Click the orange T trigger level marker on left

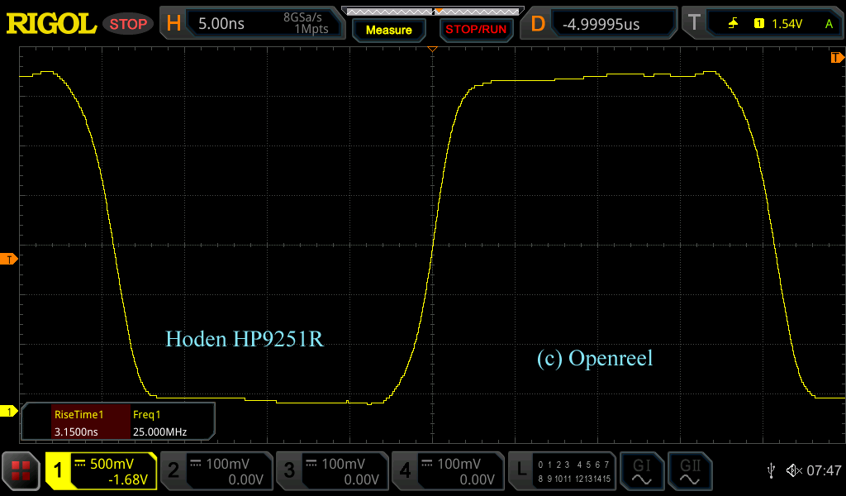(8, 260)
